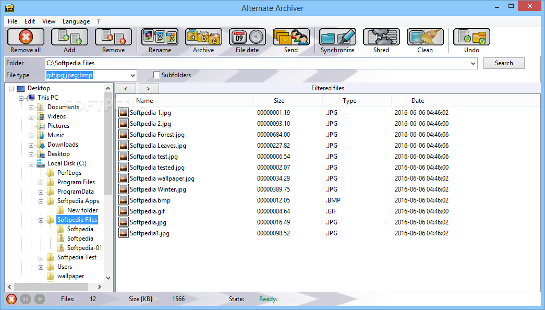Collapse the Softpedia Files folder node

41,220
